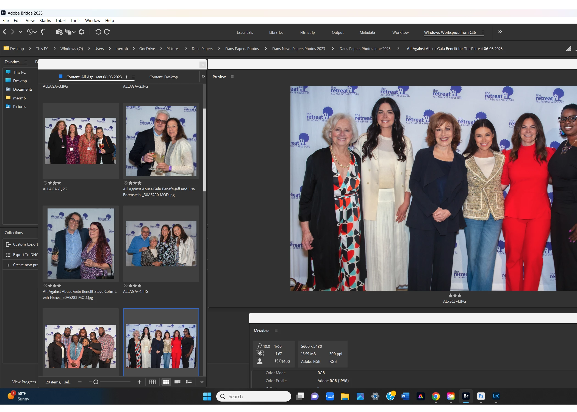Select the ALLAGA~4.JPG thumbnail
Image resolution: width=577 pixels, height=412 pixels.
(x=161, y=244)
